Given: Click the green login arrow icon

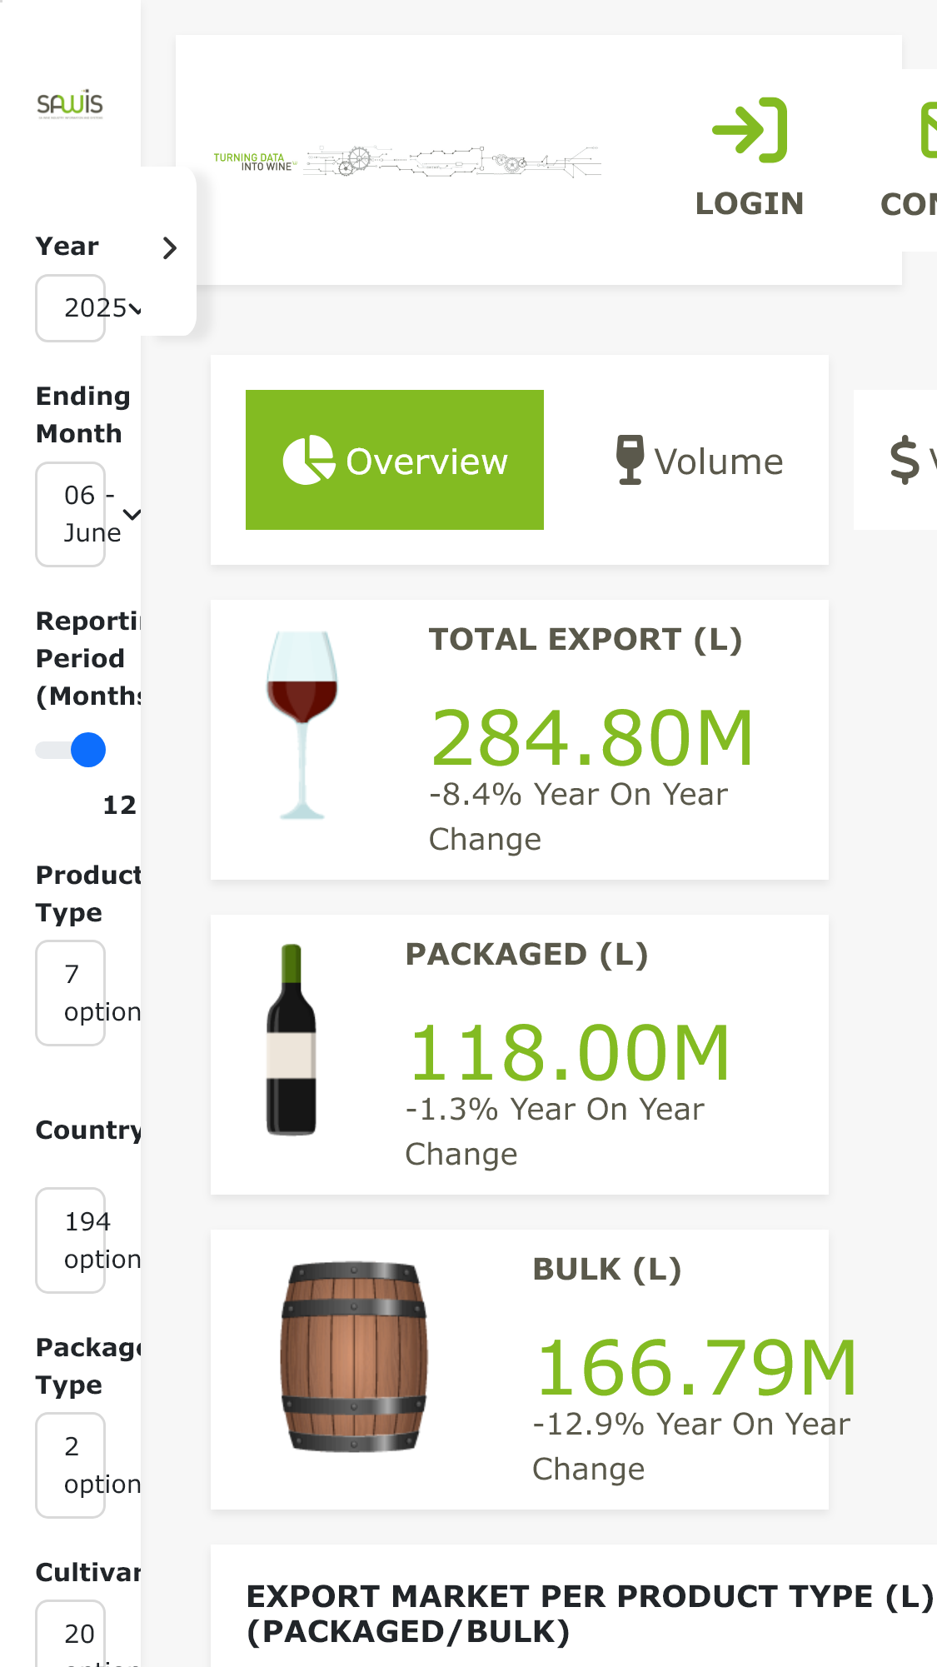Looking at the screenshot, I should 750,130.
